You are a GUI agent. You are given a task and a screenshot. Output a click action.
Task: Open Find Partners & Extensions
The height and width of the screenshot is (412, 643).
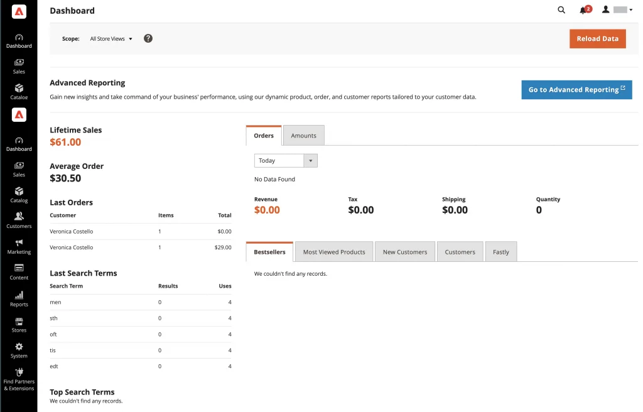coord(19,379)
